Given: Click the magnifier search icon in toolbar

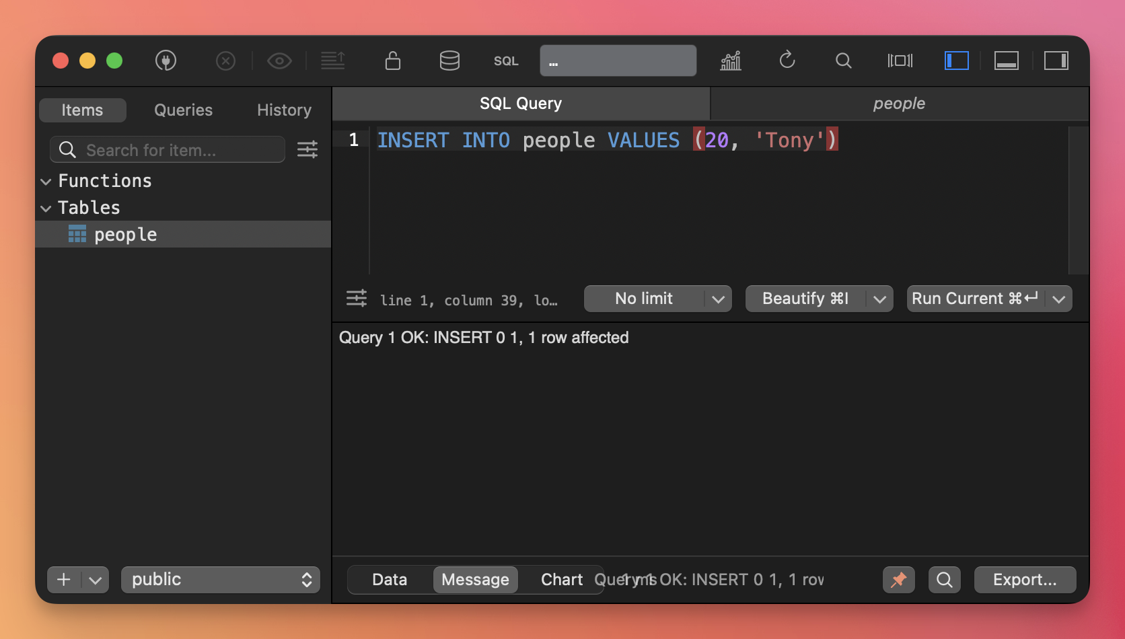Looking at the screenshot, I should coord(843,61).
